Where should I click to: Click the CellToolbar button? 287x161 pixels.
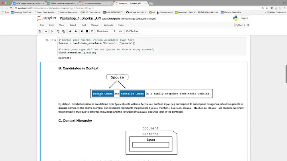(x=132, y=31)
